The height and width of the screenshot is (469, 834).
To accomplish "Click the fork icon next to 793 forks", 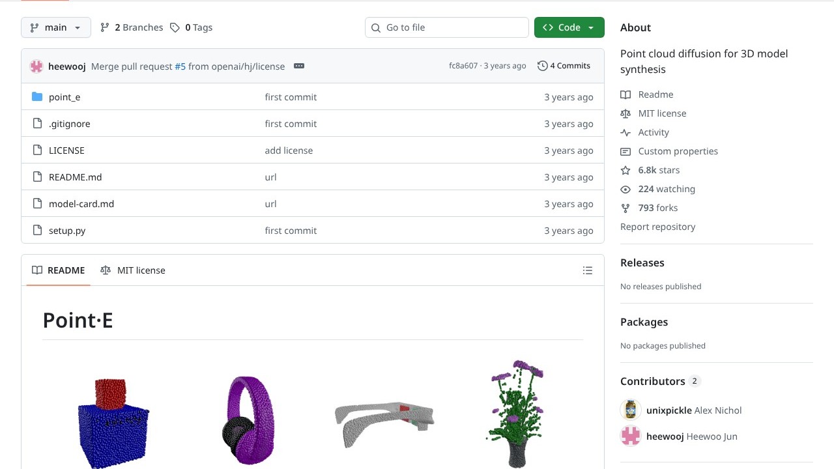I will pyautogui.click(x=625, y=208).
